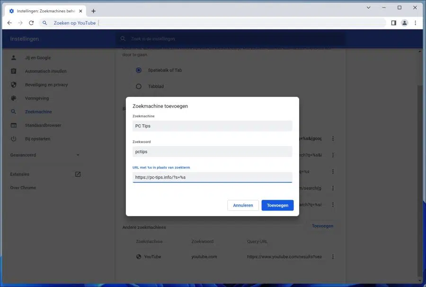The width and height of the screenshot is (426, 287).
Task: Click the Query-URL column header
Action: point(257,242)
